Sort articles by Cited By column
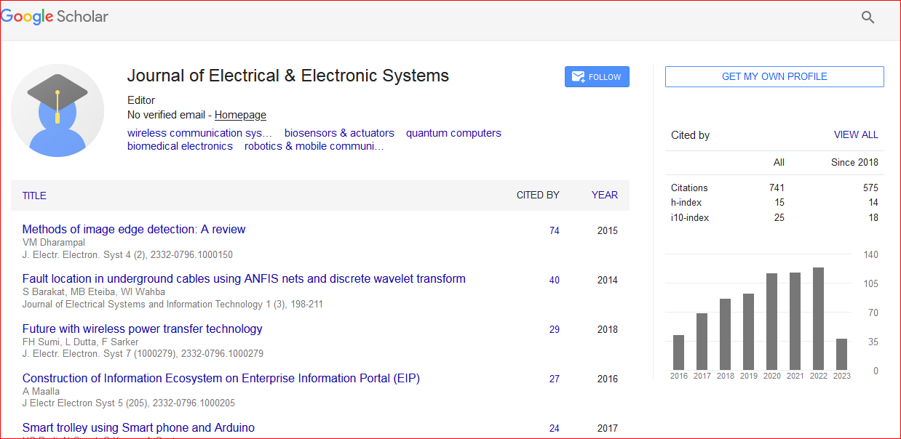 coord(538,195)
